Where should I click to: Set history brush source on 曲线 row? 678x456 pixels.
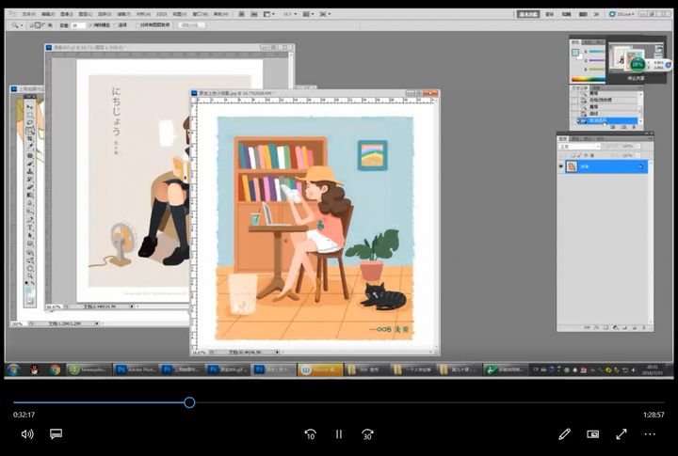tap(574, 114)
